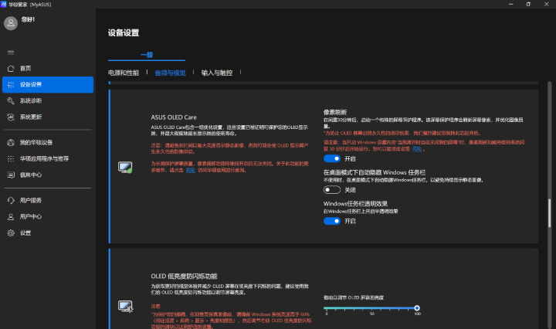Switch to 电源和性能 section

(x=124, y=73)
